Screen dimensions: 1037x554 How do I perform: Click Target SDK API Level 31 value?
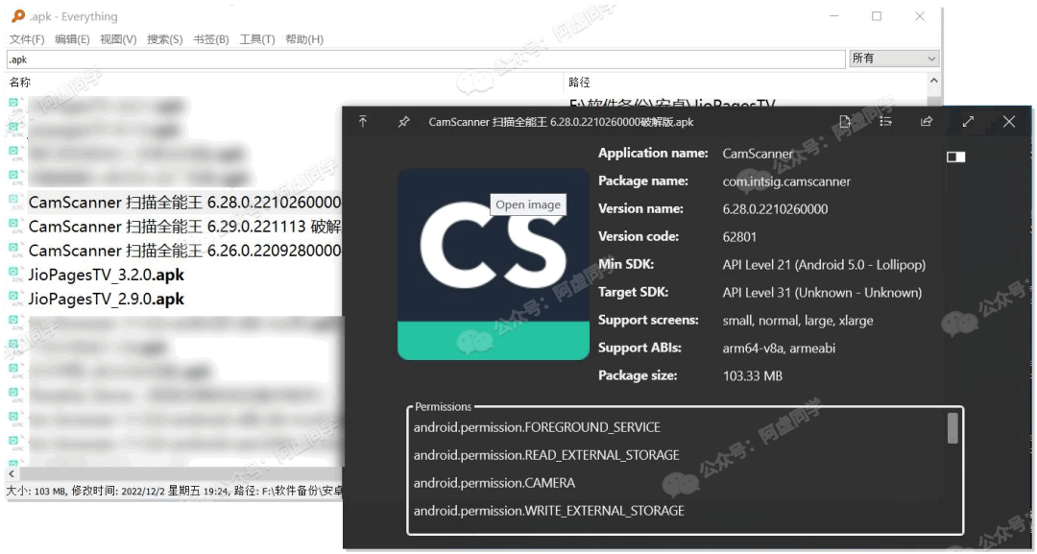click(x=822, y=292)
